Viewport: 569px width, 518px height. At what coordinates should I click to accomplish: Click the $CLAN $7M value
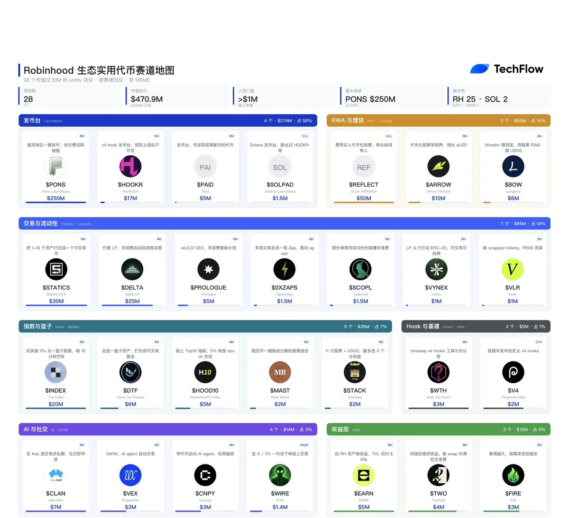tap(55, 507)
